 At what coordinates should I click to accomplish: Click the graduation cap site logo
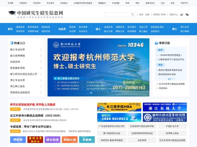tap(12, 13)
